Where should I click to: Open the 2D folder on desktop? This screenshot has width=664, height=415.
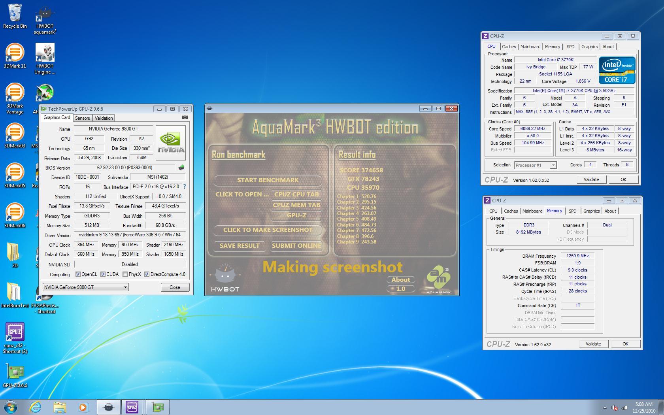pyautogui.click(x=15, y=255)
